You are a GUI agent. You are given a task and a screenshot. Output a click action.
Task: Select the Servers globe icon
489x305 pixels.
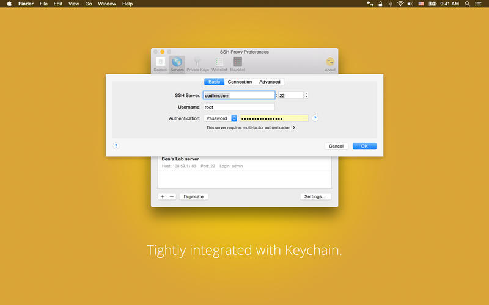[177, 63]
